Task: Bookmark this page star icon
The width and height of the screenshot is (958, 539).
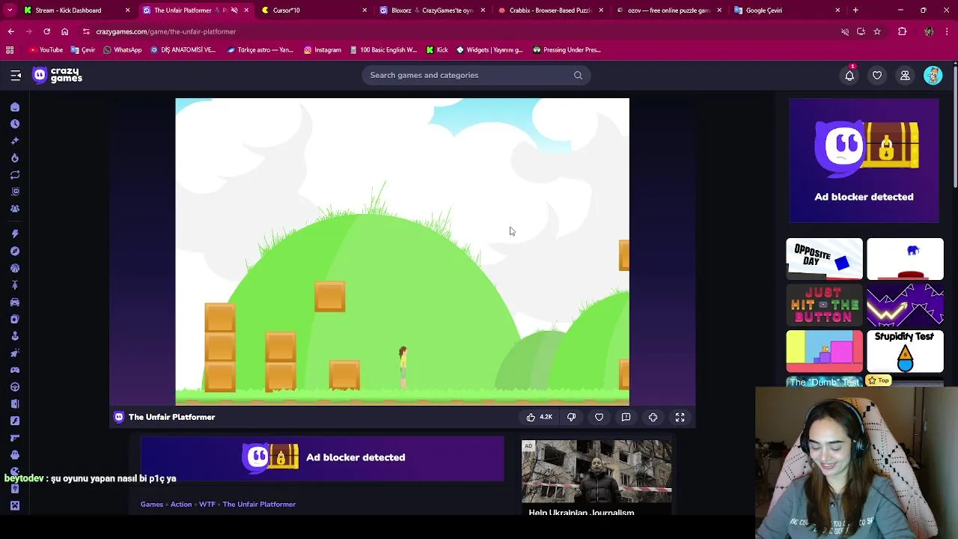Action: point(877,31)
